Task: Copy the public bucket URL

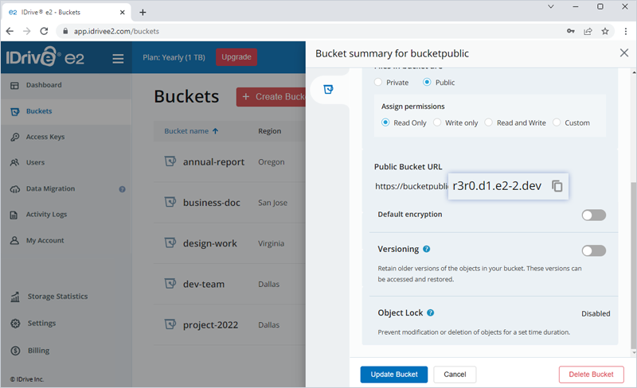Action: coord(557,186)
